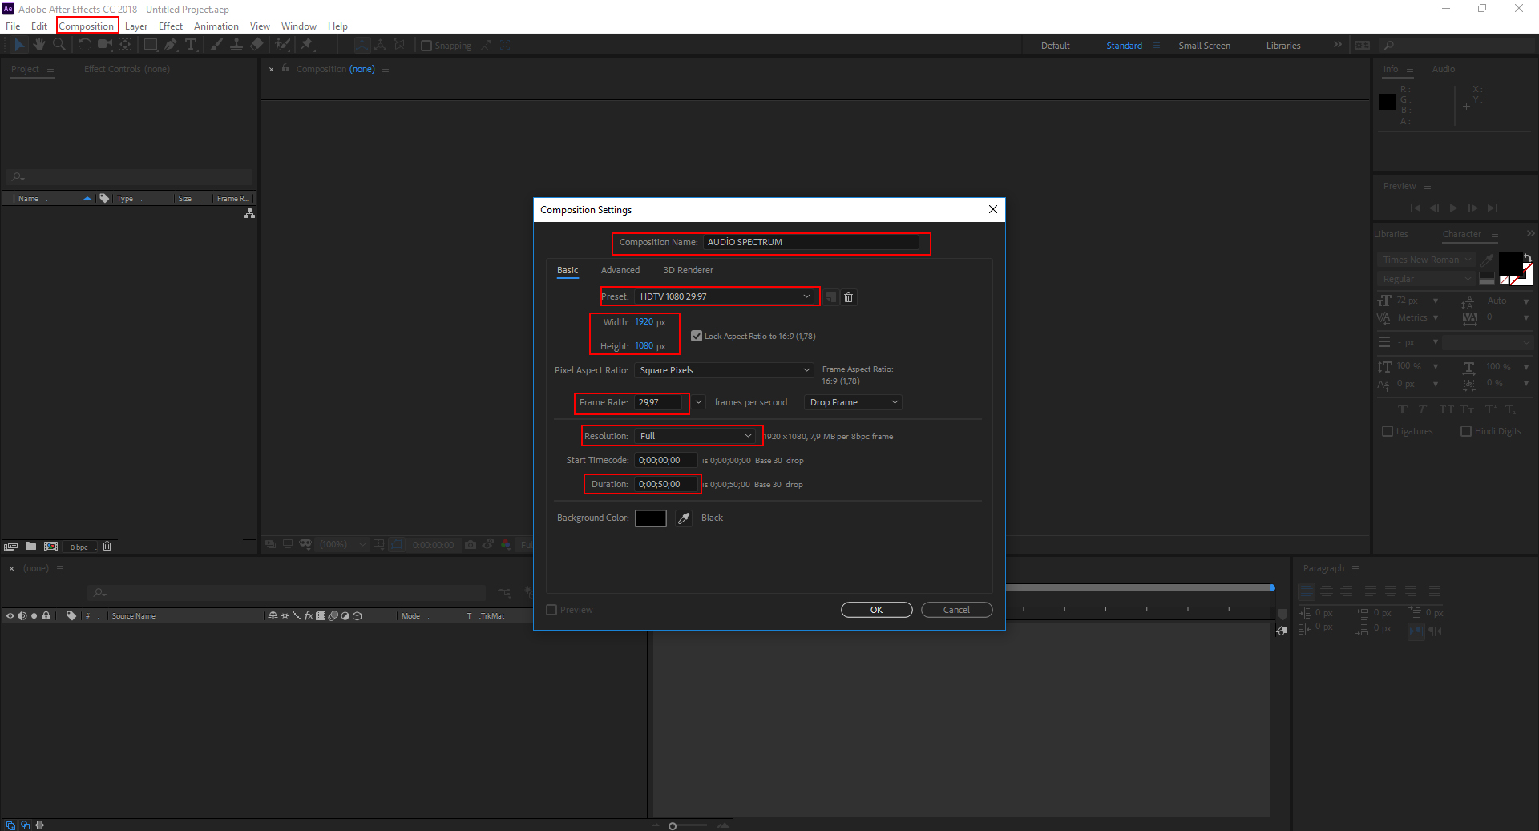This screenshot has height=831, width=1539.
Task: Enable the Preview checkbox in dialog
Action: pos(551,610)
